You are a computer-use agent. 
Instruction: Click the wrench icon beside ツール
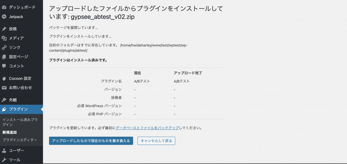[4, 160]
